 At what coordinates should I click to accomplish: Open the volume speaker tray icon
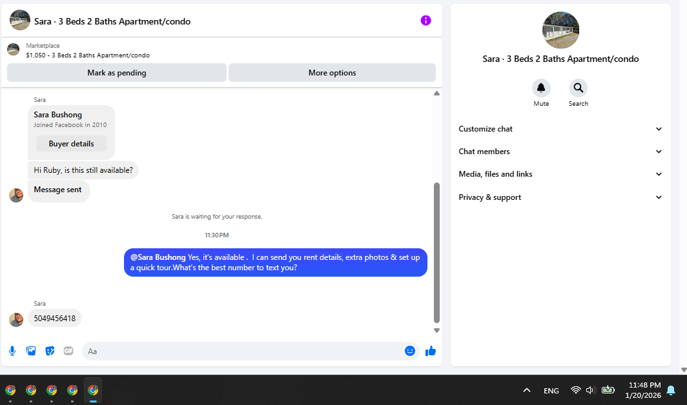(x=591, y=390)
